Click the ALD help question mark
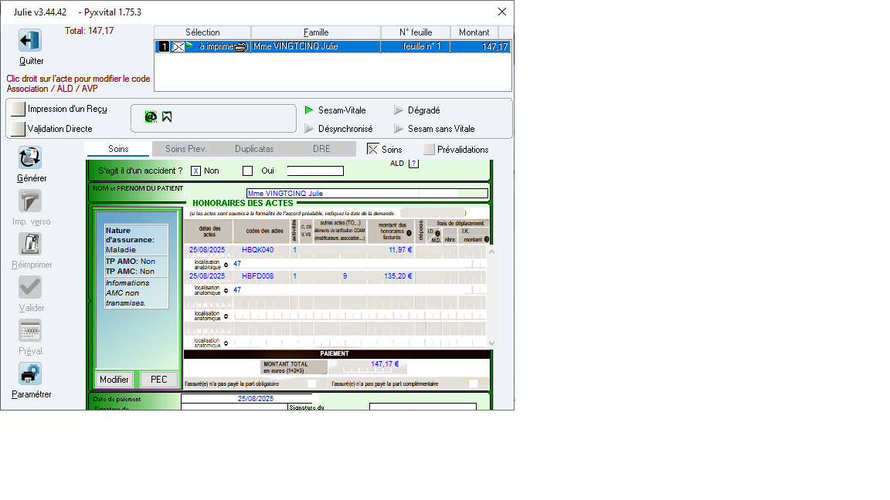Viewport: 890px width, 500px height. pyautogui.click(x=413, y=164)
